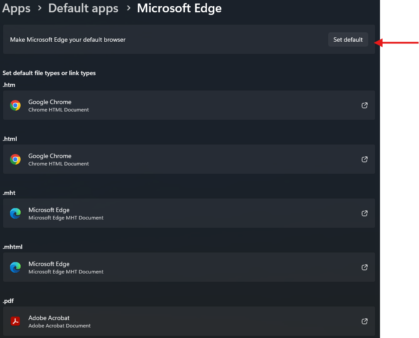Go back to Apps breadcrumb
Viewport: 419px width, 338px height.
(x=16, y=8)
